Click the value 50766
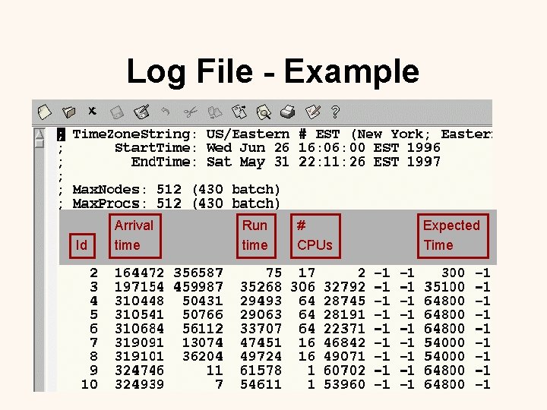The height and width of the screenshot is (410, 547). 203,314
